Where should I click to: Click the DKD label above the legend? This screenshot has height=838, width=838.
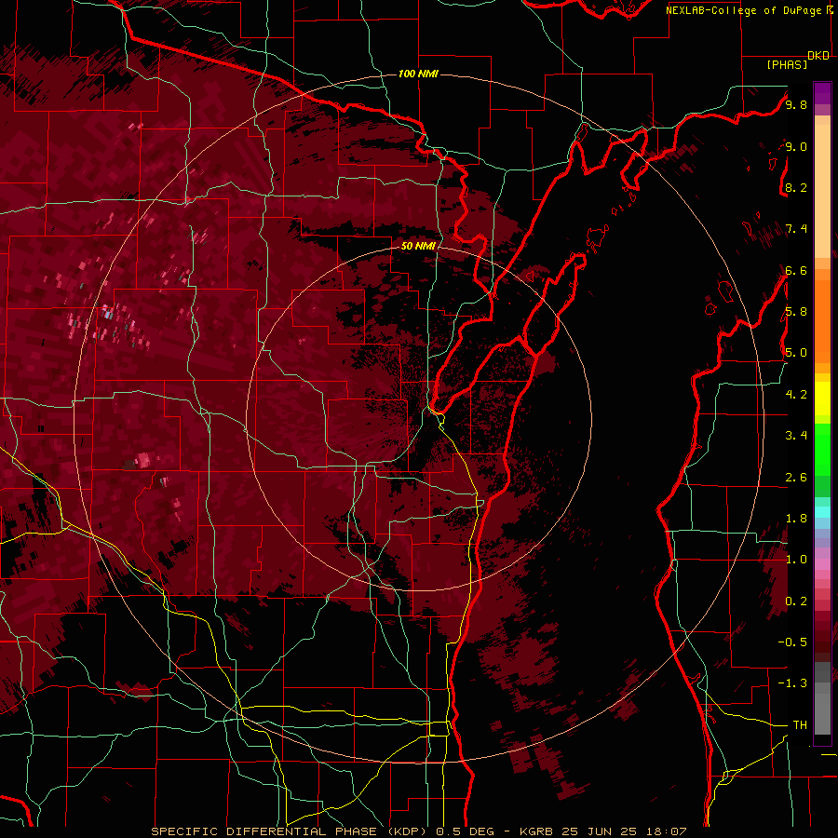click(x=818, y=55)
